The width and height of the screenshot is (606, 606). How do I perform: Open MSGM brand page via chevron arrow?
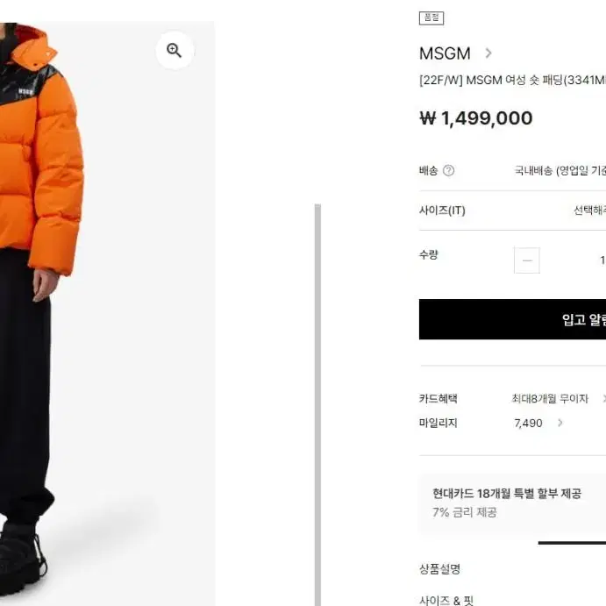point(488,53)
